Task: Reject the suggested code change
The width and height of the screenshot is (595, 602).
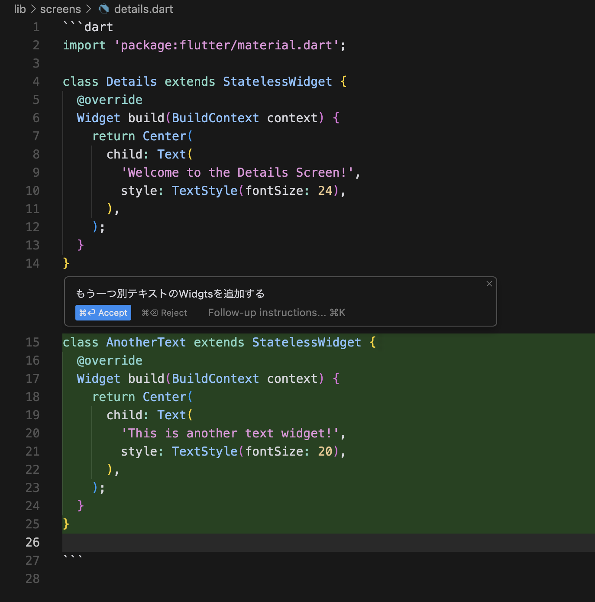Action: (x=164, y=313)
